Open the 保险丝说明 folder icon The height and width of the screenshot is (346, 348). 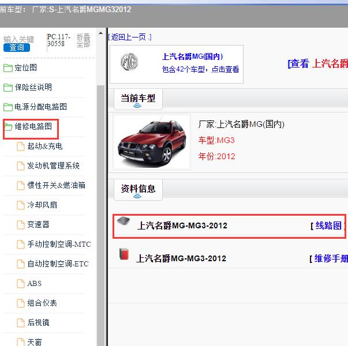click(8, 88)
